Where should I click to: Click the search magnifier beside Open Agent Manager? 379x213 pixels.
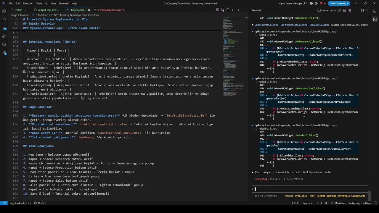305,3
